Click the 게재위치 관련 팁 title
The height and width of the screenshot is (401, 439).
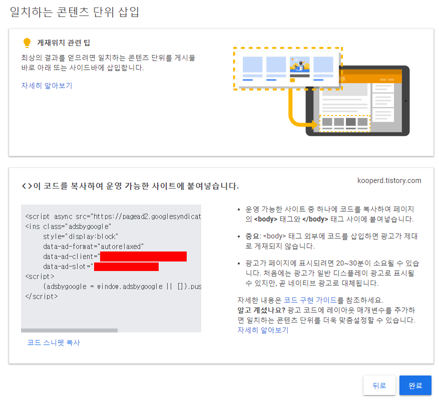pyautogui.click(x=64, y=43)
